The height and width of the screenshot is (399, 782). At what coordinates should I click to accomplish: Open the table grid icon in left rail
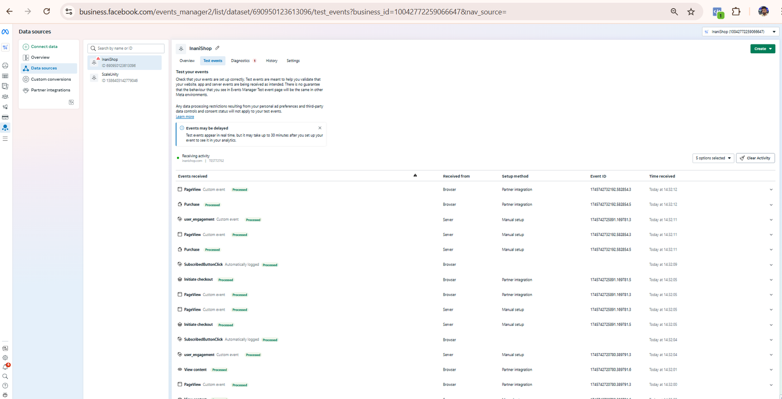click(x=5, y=76)
